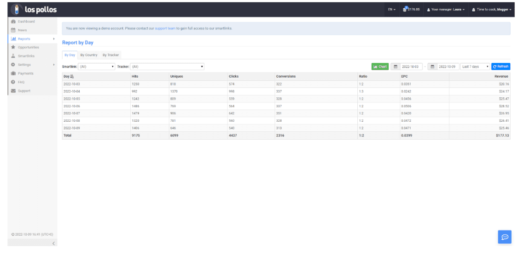524x265 pixels.
Task: Open the Last 7 days range dropdown
Action: click(475, 67)
